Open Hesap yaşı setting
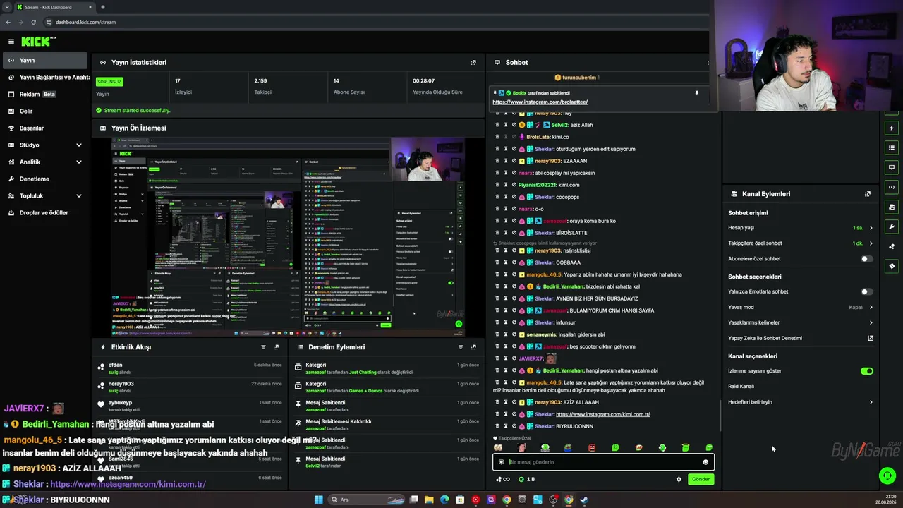Viewport: 903px width, 508px height. [x=801, y=228]
